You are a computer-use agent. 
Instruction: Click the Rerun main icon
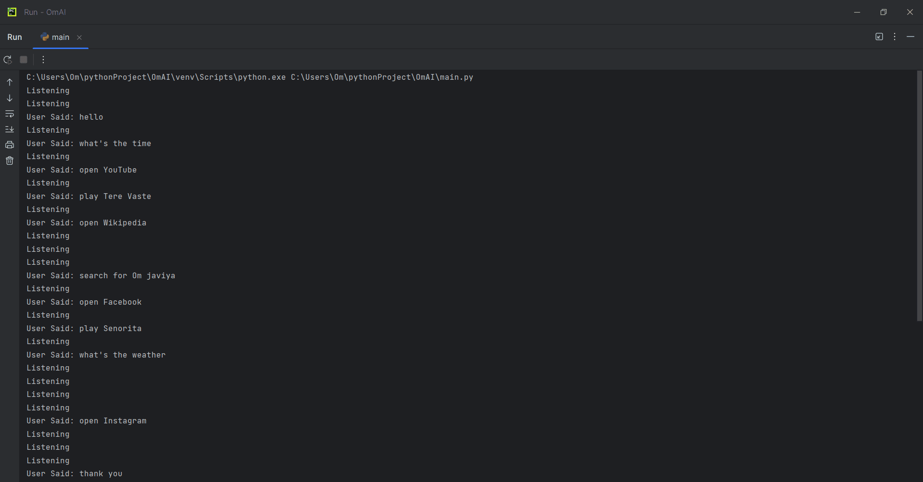click(8, 60)
